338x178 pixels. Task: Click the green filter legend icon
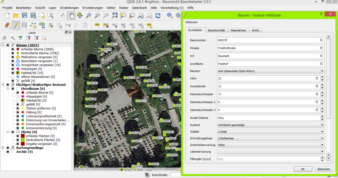(x=20, y=38)
